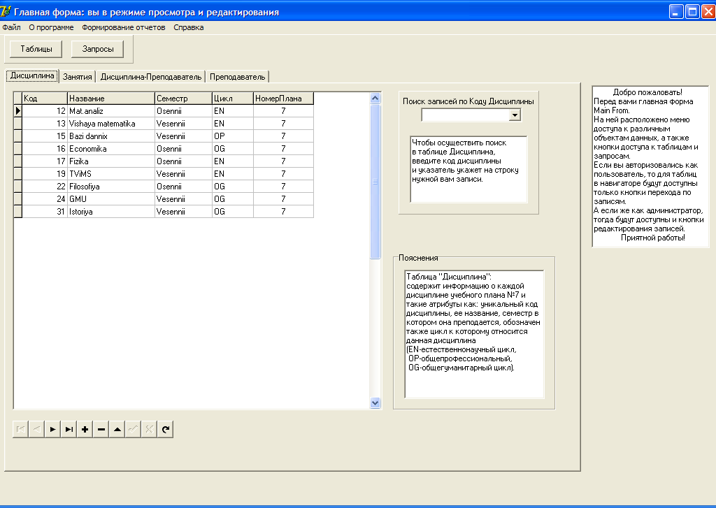Screen dimensions: 716x508
Task: Go to first record in navigator
Action: (x=20, y=429)
